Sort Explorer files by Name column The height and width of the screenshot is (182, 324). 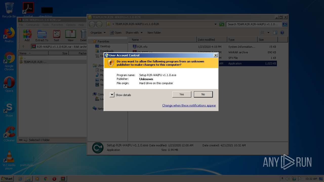point(163,40)
